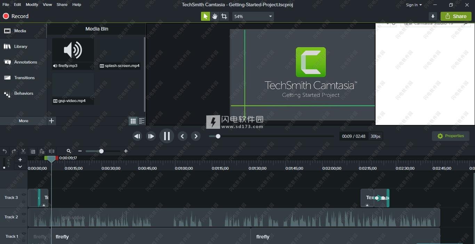Click the 30fps frame rate label
The image size is (475, 244).
376,136
